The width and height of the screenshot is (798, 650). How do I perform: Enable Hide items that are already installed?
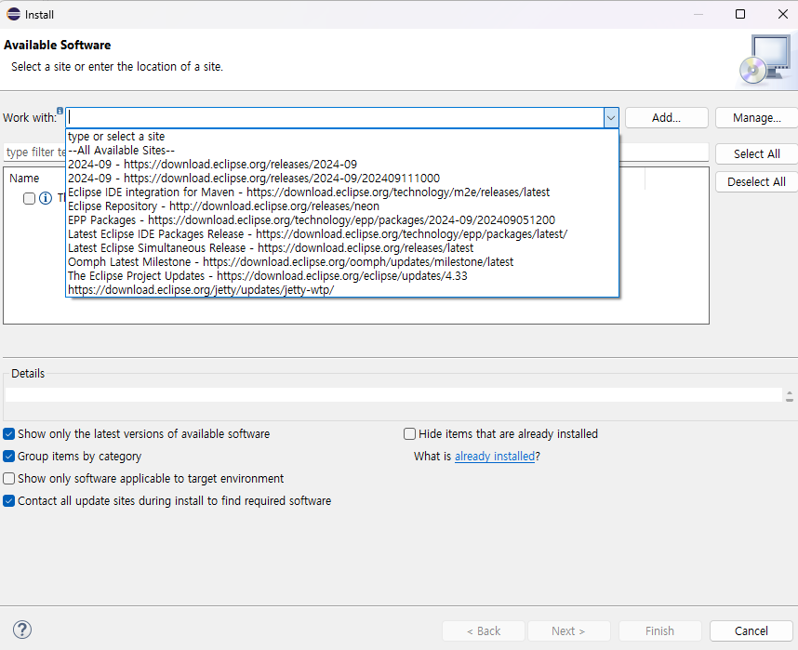coord(409,433)
